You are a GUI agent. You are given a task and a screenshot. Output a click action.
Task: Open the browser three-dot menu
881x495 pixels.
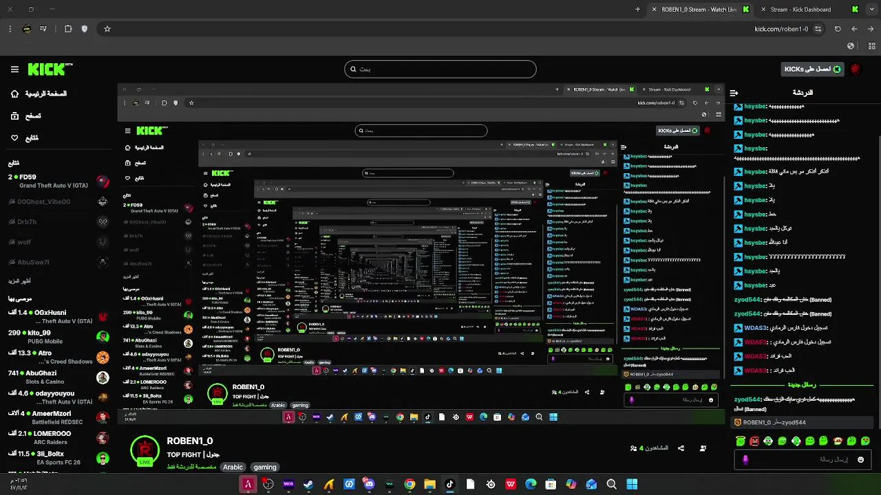pos(10,29)
